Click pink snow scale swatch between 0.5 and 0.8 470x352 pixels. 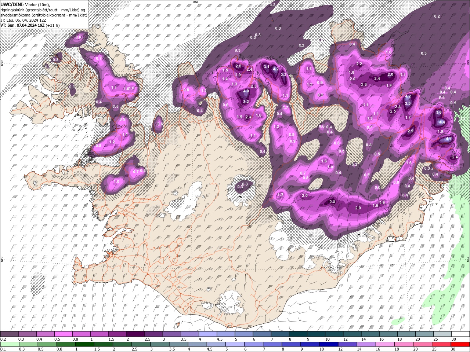click(63, 334)
